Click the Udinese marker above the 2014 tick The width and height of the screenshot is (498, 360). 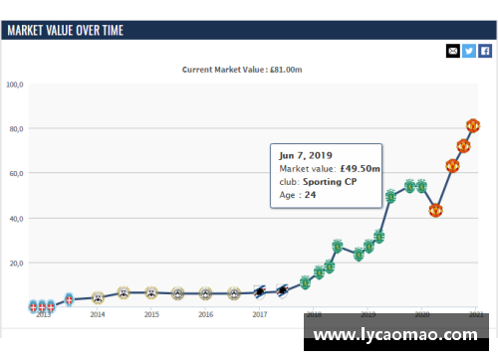(x=98, y=297)
